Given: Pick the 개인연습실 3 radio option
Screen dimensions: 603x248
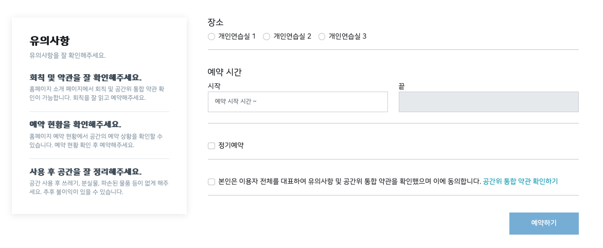Looking at the screenshot, I should point(322,37).
